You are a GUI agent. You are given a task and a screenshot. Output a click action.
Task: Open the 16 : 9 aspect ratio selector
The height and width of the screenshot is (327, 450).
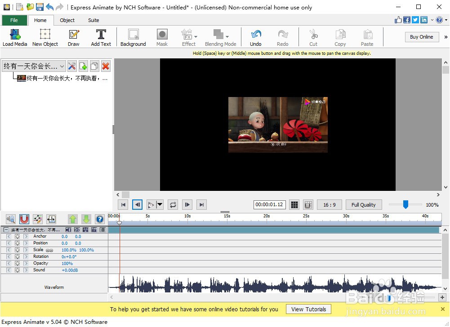coord(329,204)
